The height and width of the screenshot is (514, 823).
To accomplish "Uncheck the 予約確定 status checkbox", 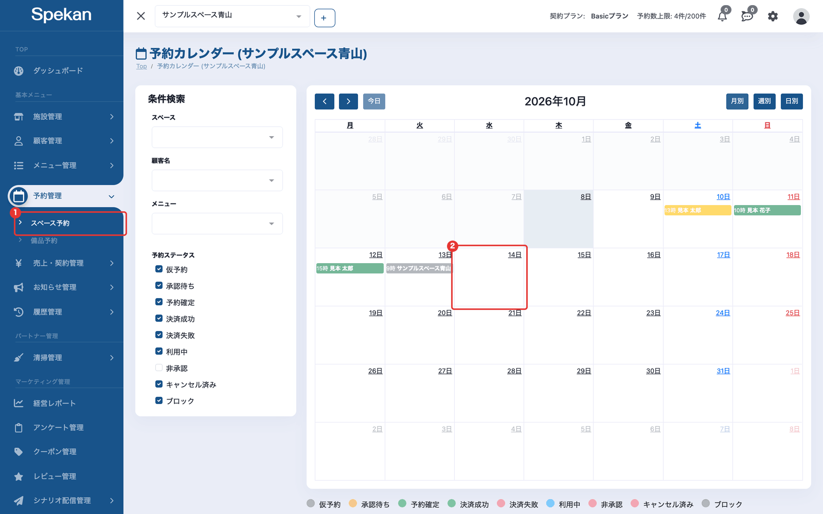I will [159, 302].
